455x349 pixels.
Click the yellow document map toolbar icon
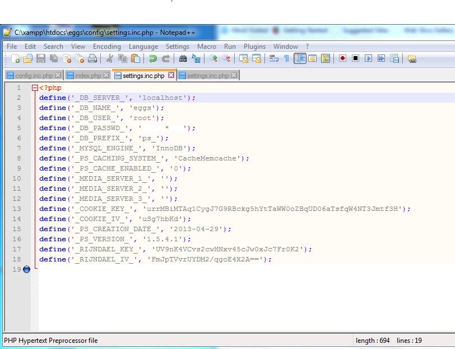pos(326,59)
